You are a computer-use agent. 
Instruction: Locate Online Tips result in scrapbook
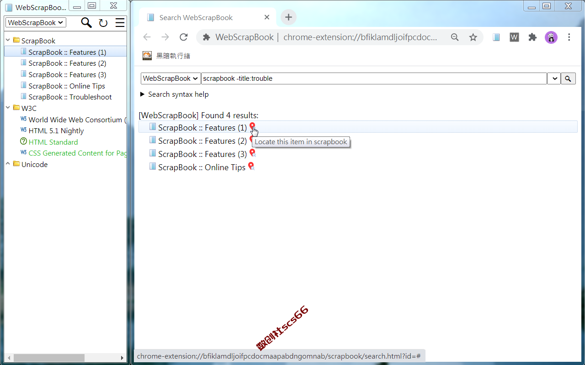(251, 167)
